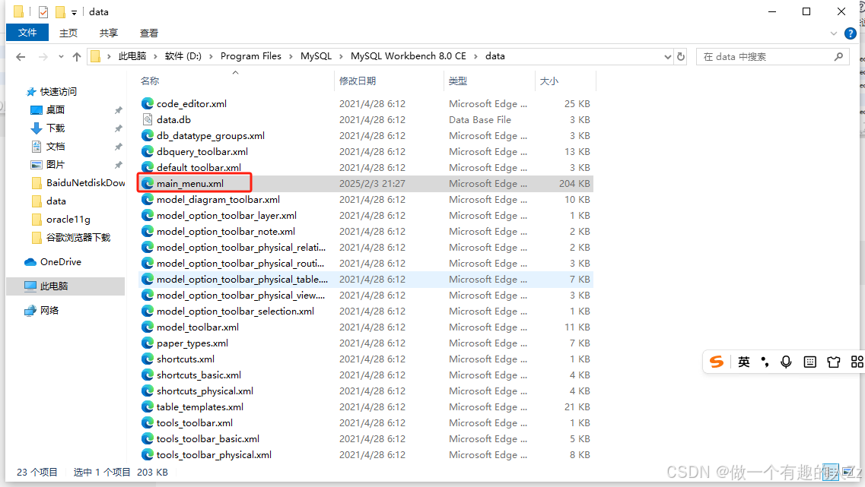This screenshot has width=865, height=487.
Task: Select 快速访问 in the navigation pane
Action: click(x=58, y=91)
